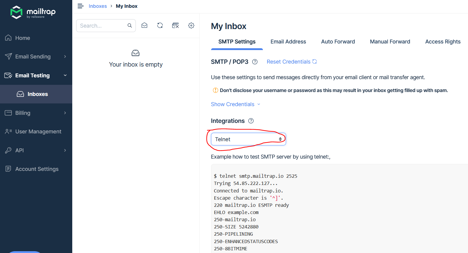468x253 pixels.
Task: Mark all messages as read icon
Action: coord(145,25)
